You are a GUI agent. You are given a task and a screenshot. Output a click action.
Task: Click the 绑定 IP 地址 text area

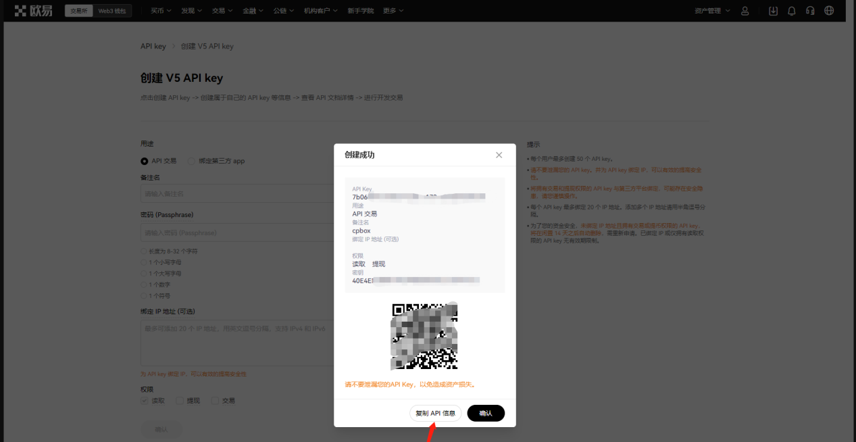click(x=236, y=343)
